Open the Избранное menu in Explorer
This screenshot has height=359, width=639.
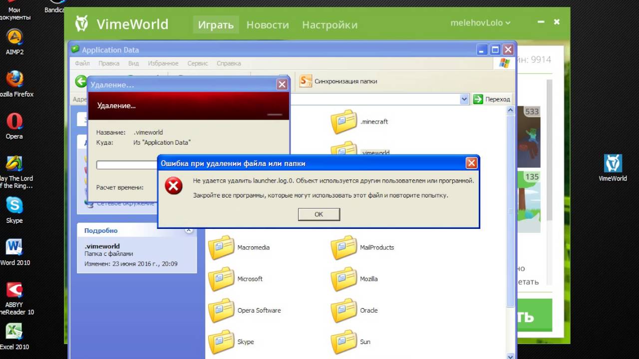163,63
